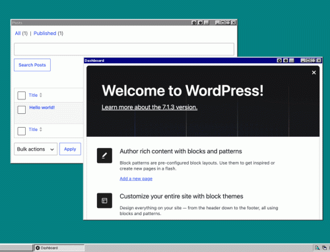Show All posts filter link
Screen dimensions: 330x252
pyautogui.click(x=18, y=34)
